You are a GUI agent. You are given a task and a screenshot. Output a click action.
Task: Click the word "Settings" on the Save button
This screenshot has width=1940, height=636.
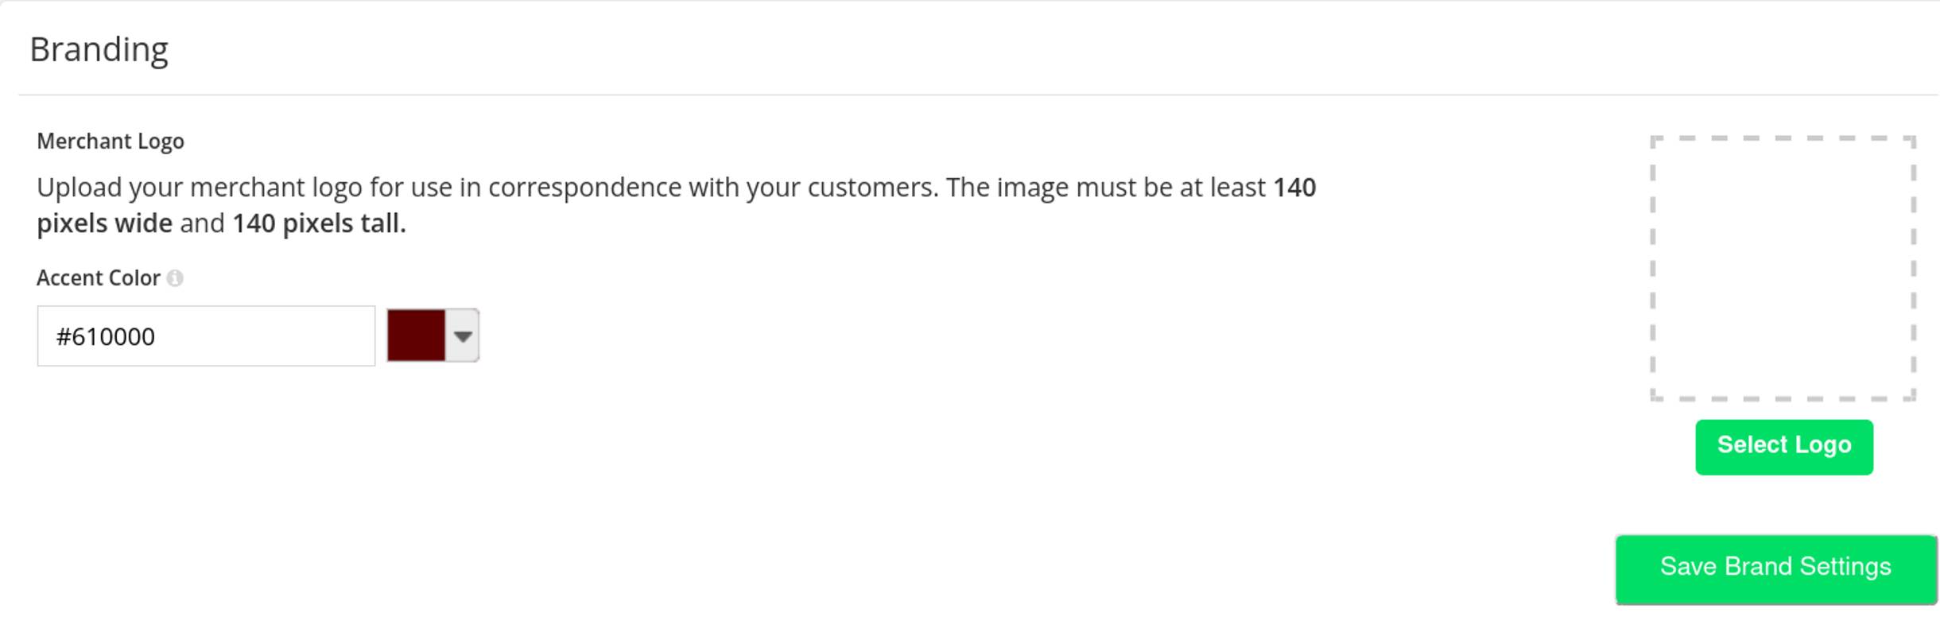[x=1845, y=567]
